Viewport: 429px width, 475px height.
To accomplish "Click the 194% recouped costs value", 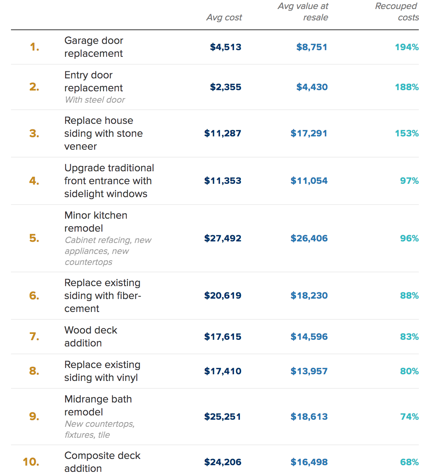I will pos(407,47).
